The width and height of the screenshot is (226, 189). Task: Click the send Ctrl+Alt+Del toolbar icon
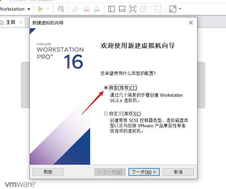coord(61,9)
